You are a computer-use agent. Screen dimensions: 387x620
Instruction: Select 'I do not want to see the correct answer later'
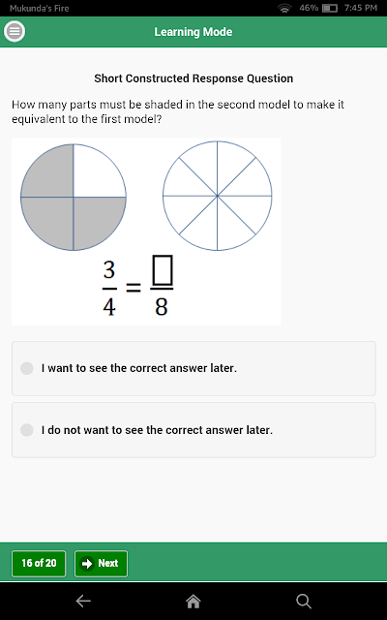pyautogui.click(x=193, y=430)
